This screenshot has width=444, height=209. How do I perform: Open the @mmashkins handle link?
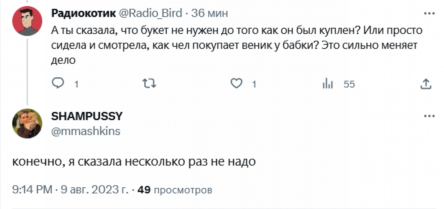(86, 131)
